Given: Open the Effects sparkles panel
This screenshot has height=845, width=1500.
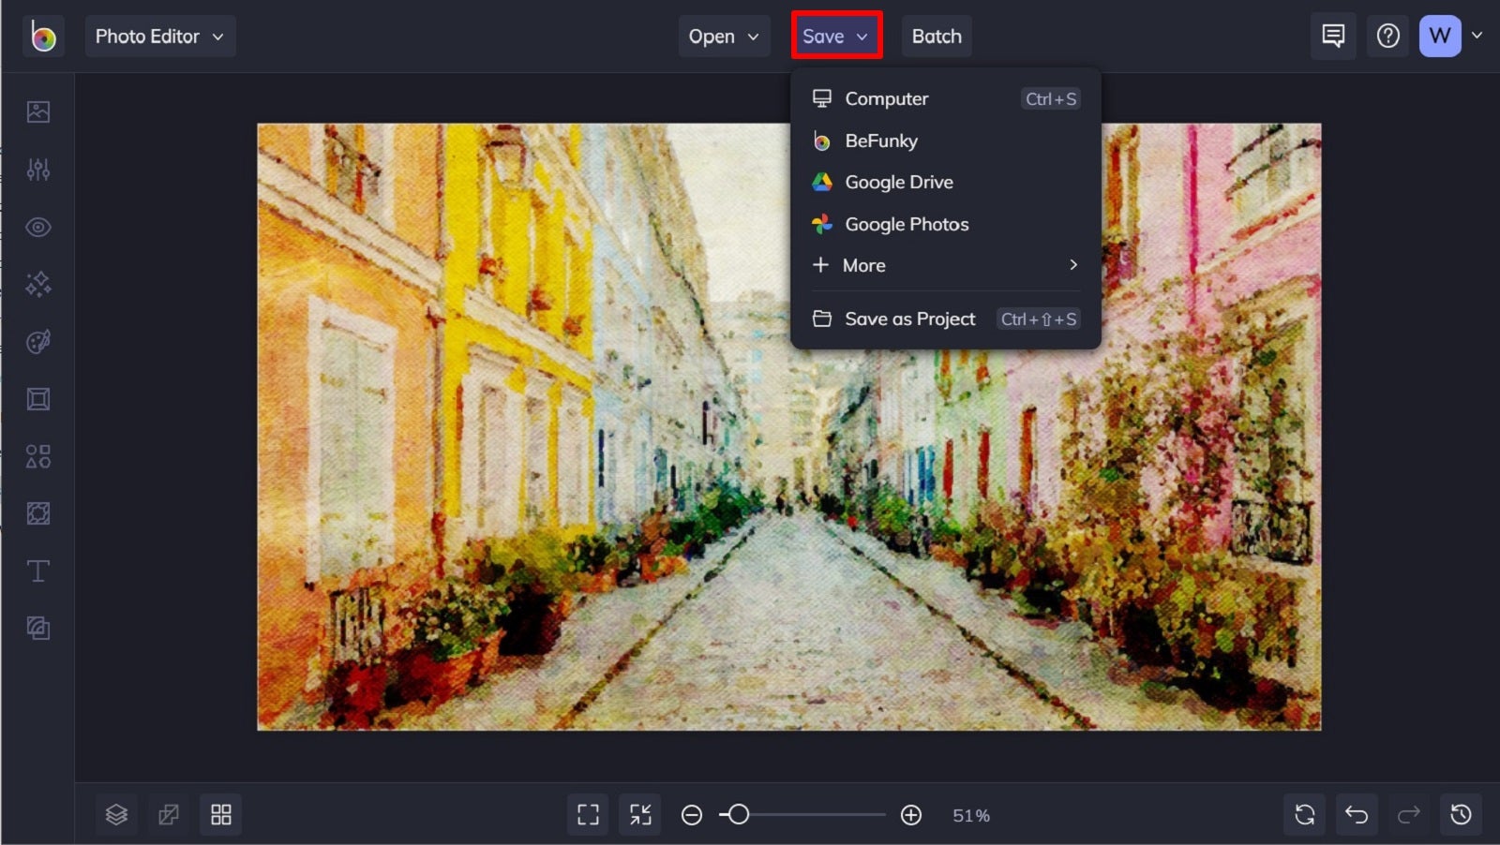Looking at the screenshot, I should [x=37, y=283].
